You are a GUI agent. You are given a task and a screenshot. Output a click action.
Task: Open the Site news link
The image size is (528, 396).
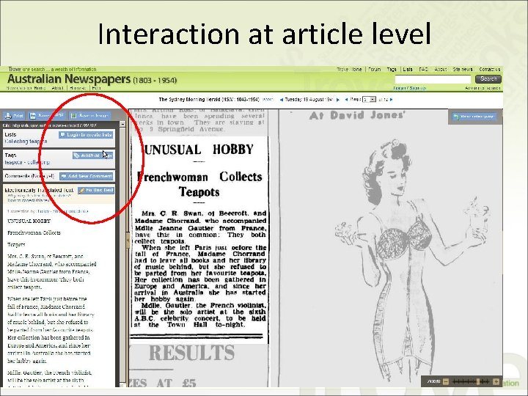463,70
